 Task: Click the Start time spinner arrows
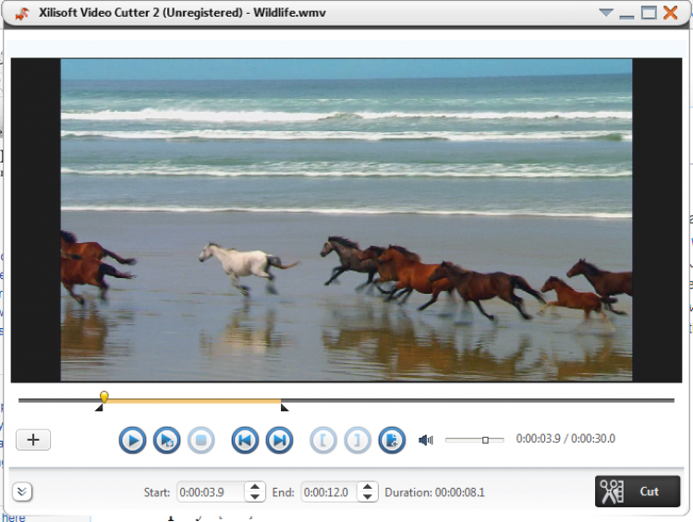tap(255, 492)
